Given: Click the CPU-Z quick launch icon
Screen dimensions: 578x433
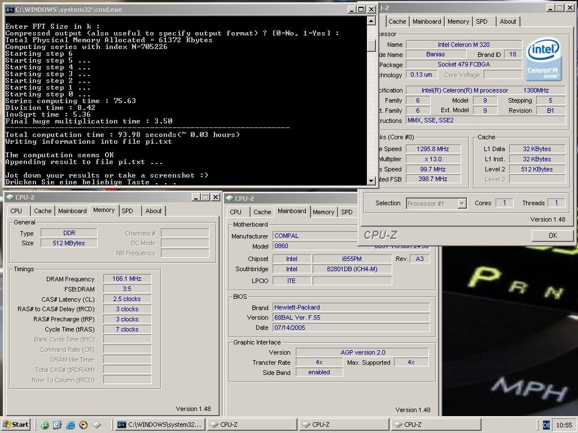Looking at the screenshot, I should (97, 425).
